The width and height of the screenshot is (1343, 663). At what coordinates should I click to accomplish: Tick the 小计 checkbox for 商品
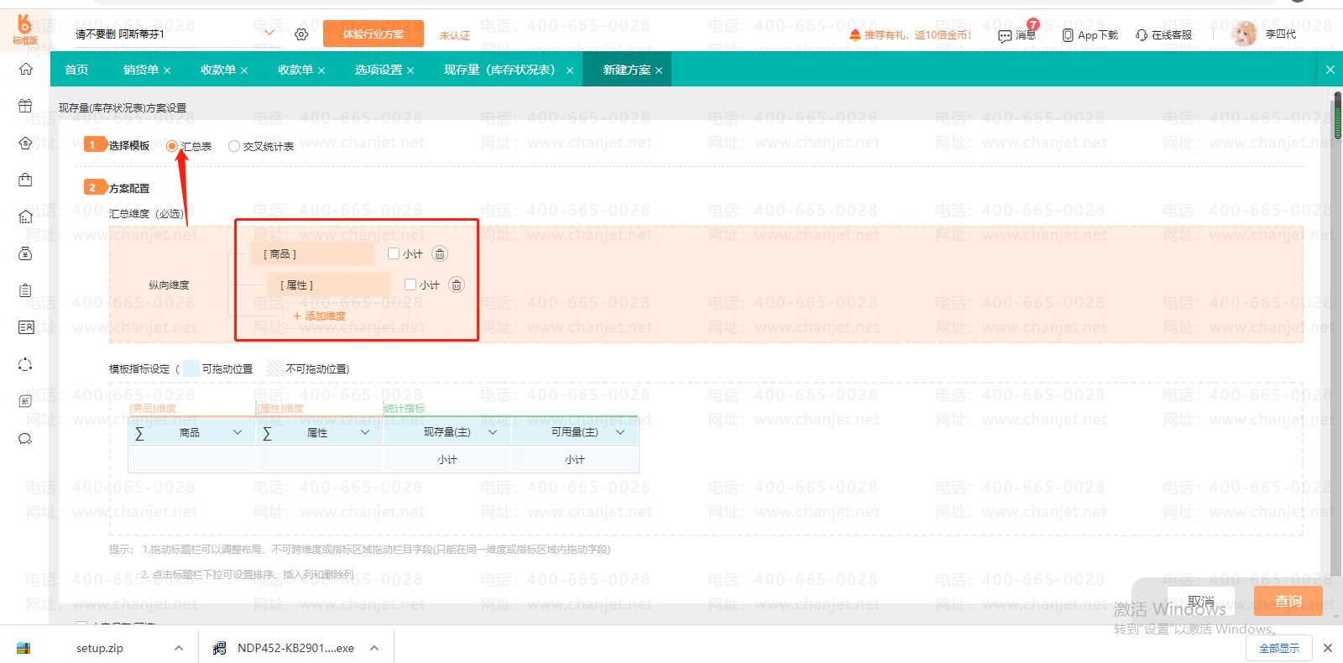pyautogui.click(x=394, y=253)
